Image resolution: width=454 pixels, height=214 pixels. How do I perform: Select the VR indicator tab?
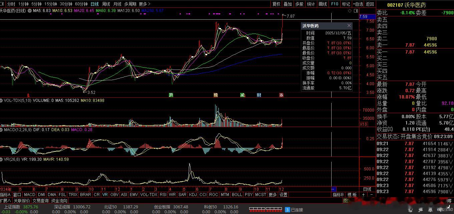point(105,195)
